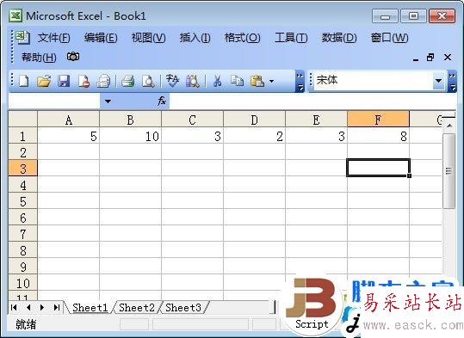Select column F header
The width and height of the screenshot is (464, 338).
[x=378, y=120]
